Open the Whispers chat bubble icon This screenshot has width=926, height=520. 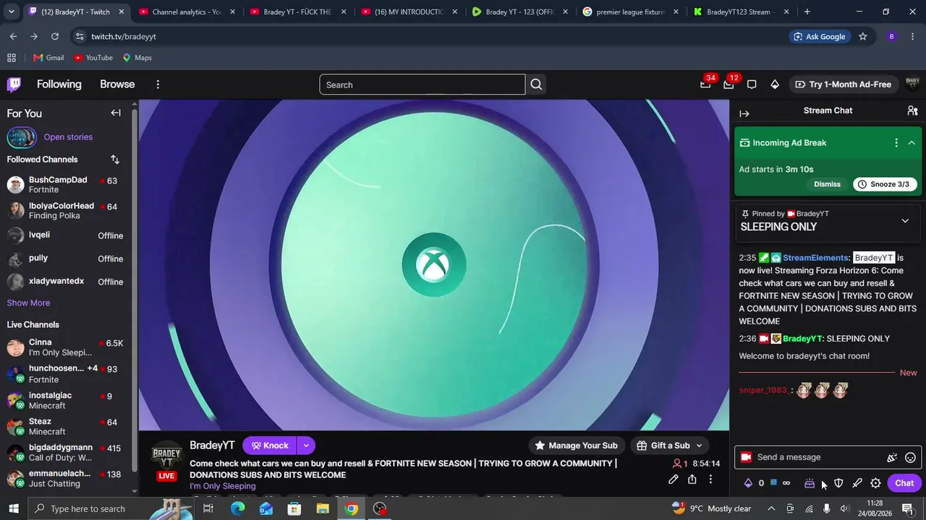click(x=752, y=84)
